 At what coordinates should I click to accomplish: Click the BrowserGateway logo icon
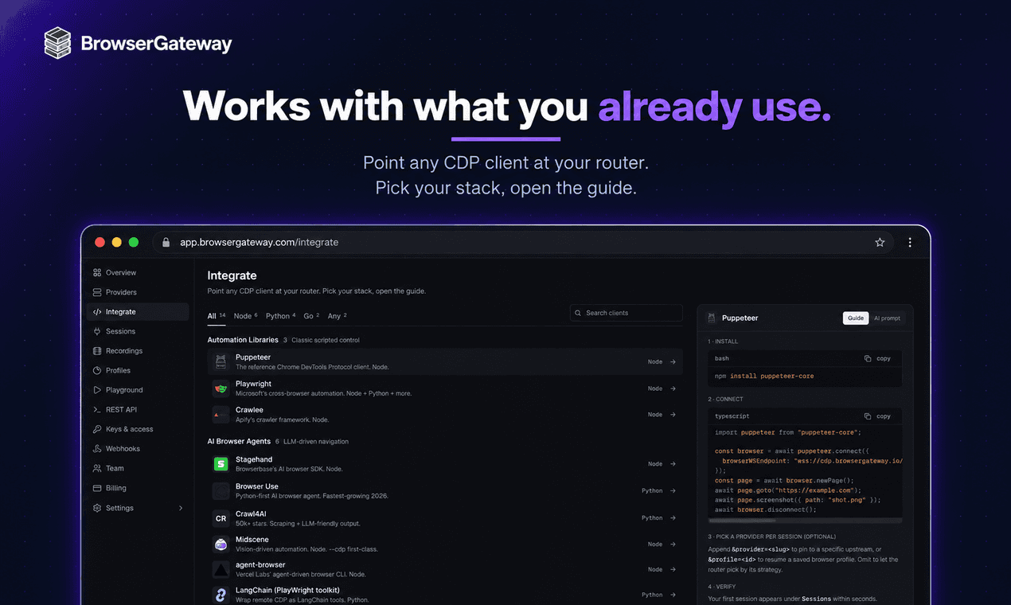click(58, 43)
